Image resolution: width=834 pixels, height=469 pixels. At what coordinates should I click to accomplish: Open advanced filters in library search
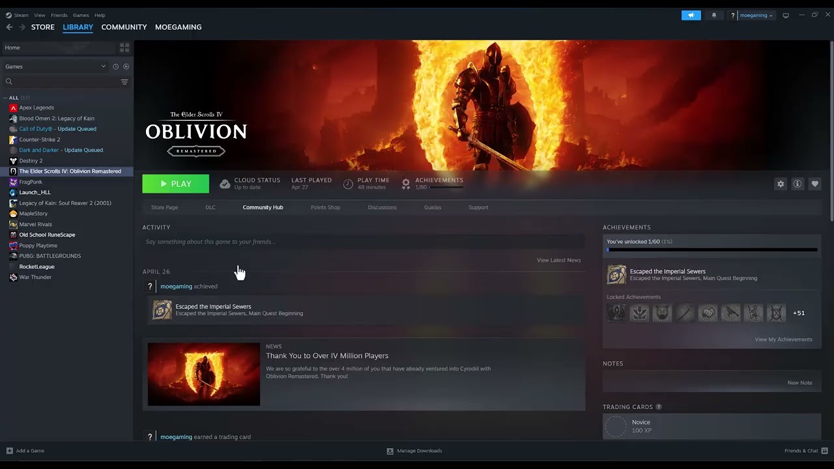click(124, 81)
